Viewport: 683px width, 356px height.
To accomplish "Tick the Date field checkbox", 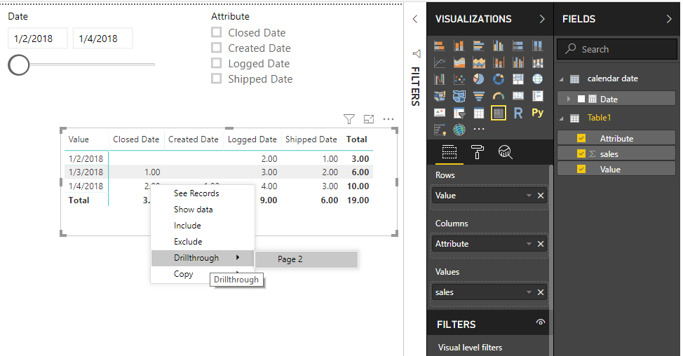I will click(581, 99).
